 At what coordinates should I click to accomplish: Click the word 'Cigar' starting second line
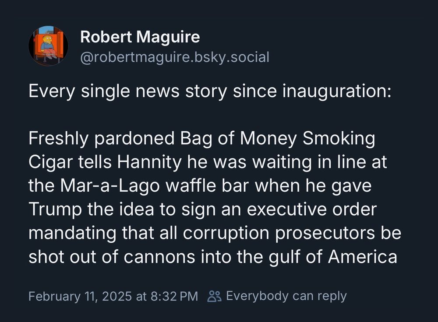click(x=51, y=162)
